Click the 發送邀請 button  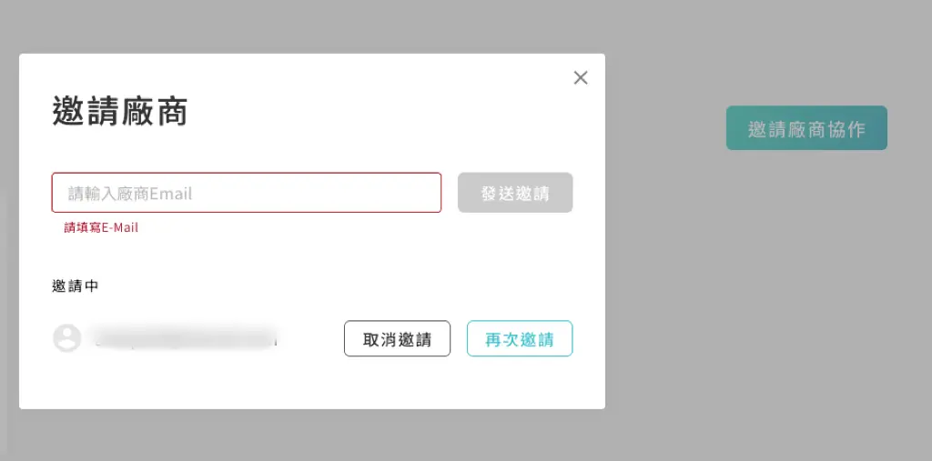click(515, 193)
